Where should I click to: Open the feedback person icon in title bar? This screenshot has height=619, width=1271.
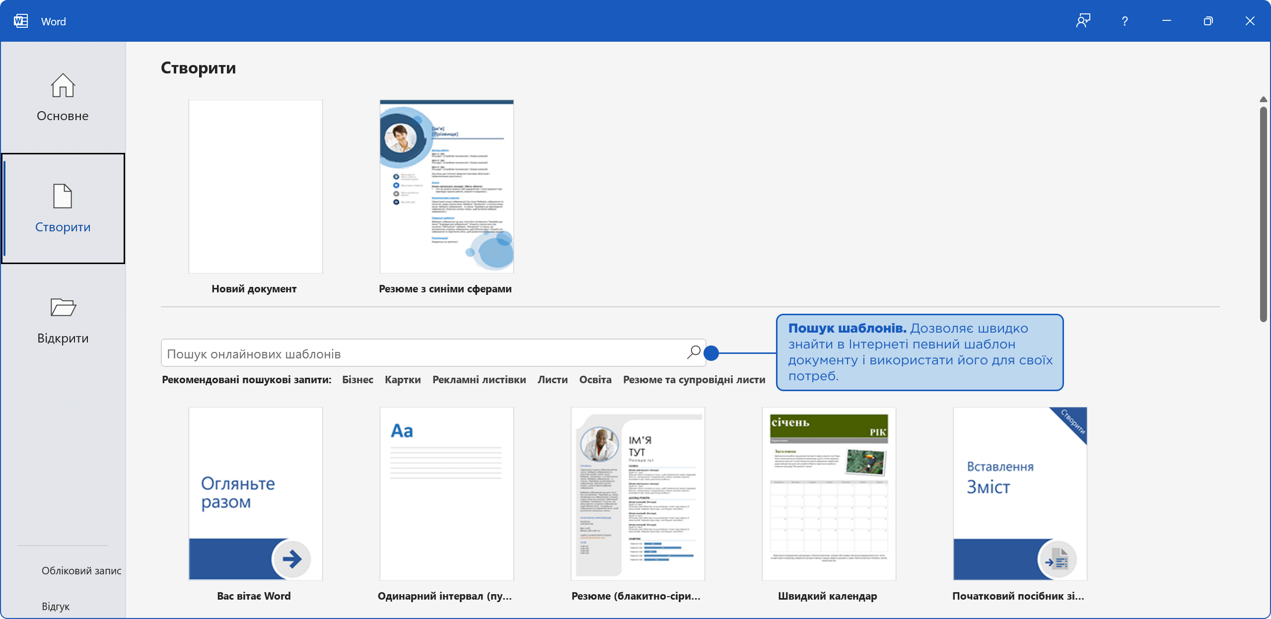pyautogui.click(x=1083, y=21)
